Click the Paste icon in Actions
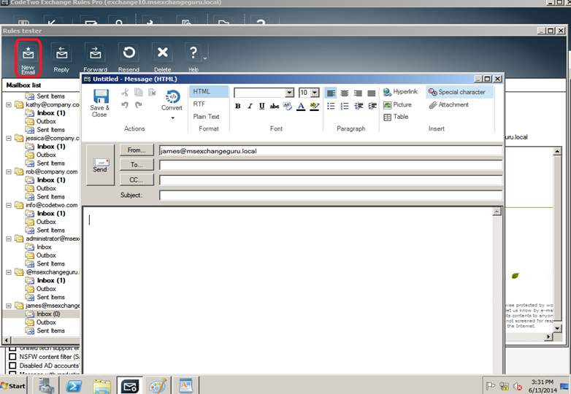571x394 pixels. 152,93
